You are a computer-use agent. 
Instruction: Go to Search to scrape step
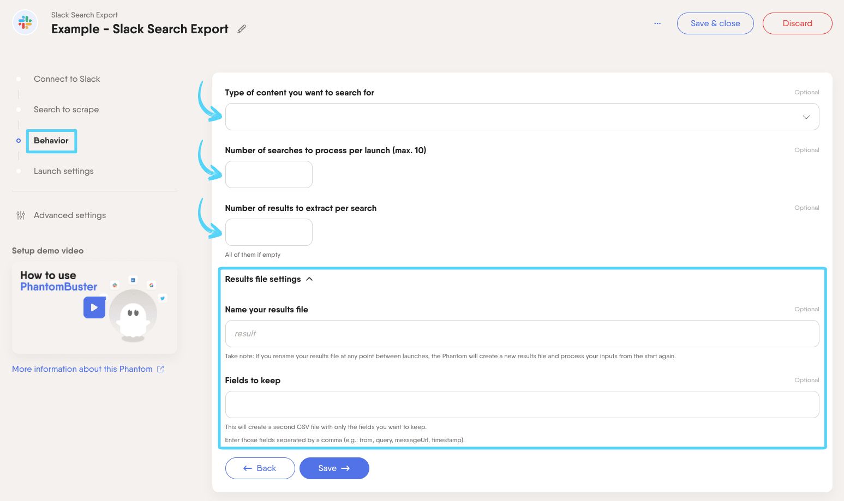(66, 110)
